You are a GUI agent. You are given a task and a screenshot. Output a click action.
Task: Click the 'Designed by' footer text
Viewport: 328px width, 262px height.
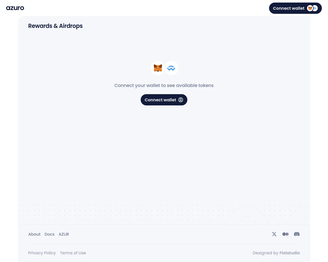coord(265,253)
